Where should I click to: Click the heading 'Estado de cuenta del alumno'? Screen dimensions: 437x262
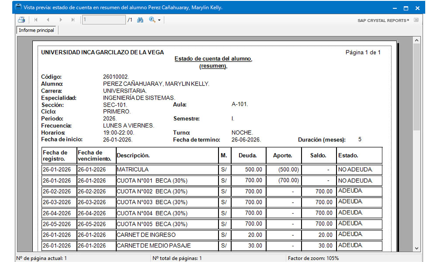point(213,59)
